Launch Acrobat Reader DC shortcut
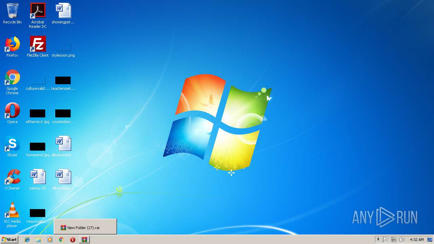Image resolution: width=434 pixels, height=244 pixels. [x=38, y=16]
